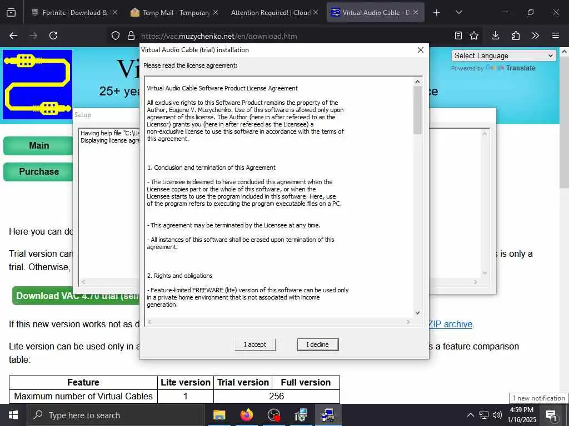Image resolution: width=569 pixels, height=426 pixels.
Task: Open the Purchase page button
Action: point(38,172)
